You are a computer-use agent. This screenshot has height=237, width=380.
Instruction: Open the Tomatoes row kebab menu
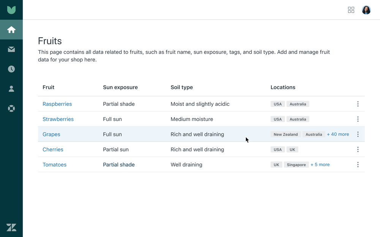coord(358,165)
